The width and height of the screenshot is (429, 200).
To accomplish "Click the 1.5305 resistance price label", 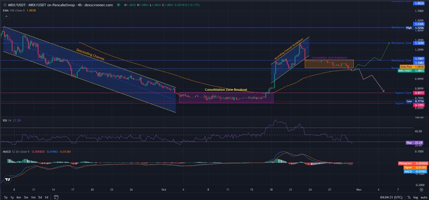I will (x=419, y=24).
